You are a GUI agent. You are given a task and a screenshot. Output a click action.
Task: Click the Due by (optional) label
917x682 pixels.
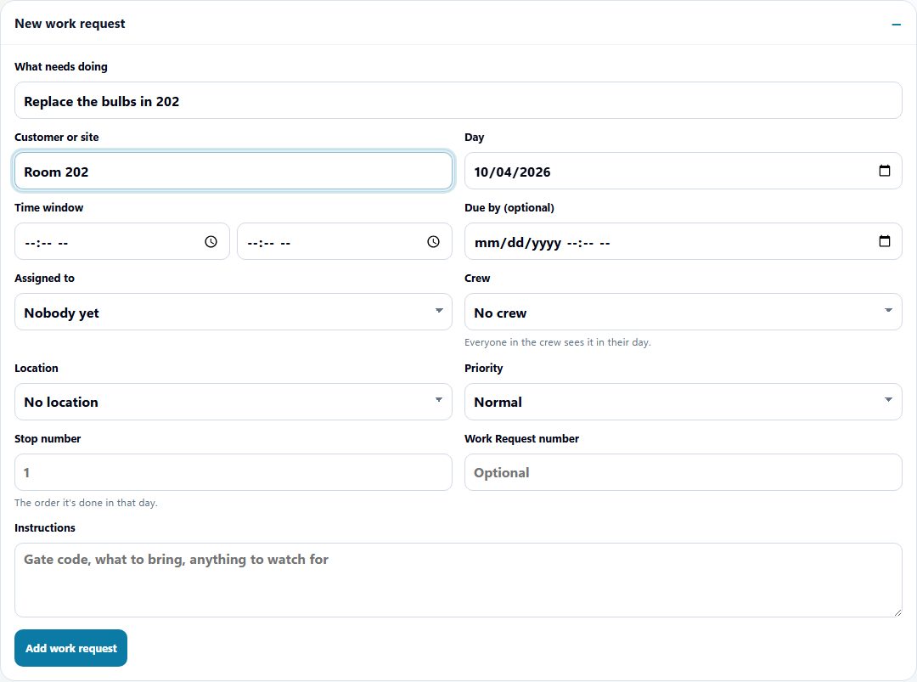click(x=509, y=207)
